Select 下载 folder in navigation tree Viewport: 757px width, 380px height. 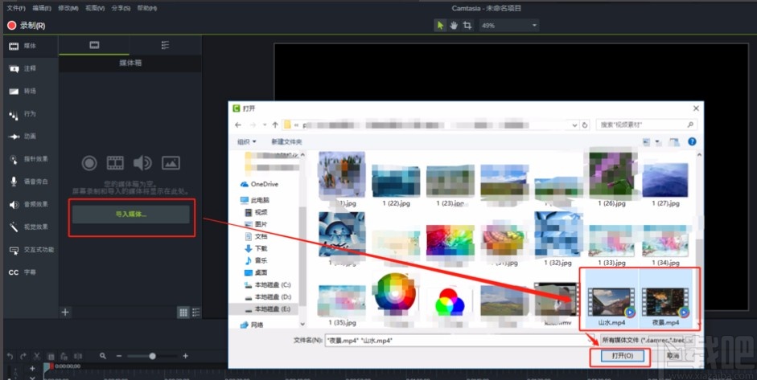[257, 248]
